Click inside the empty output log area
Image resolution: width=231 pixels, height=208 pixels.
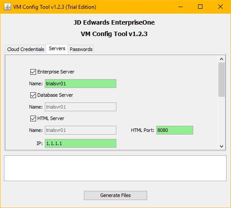coord(115,168)
